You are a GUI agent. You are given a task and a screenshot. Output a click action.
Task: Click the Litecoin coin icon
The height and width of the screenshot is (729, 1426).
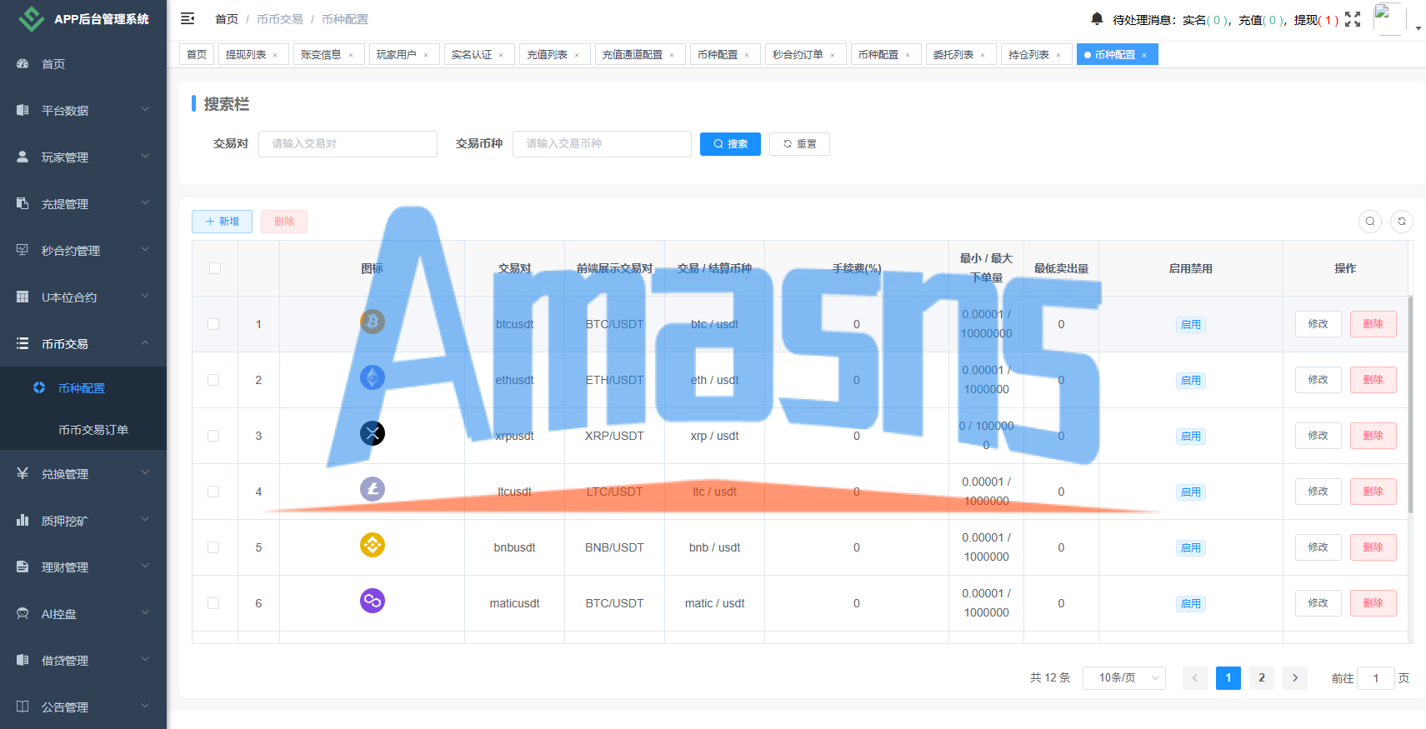[373, 489]
